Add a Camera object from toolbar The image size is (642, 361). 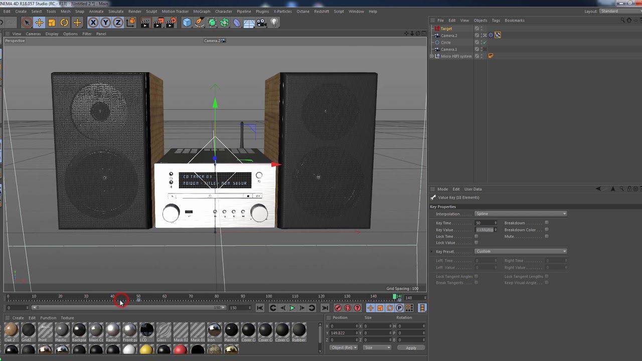pos(261,23)
